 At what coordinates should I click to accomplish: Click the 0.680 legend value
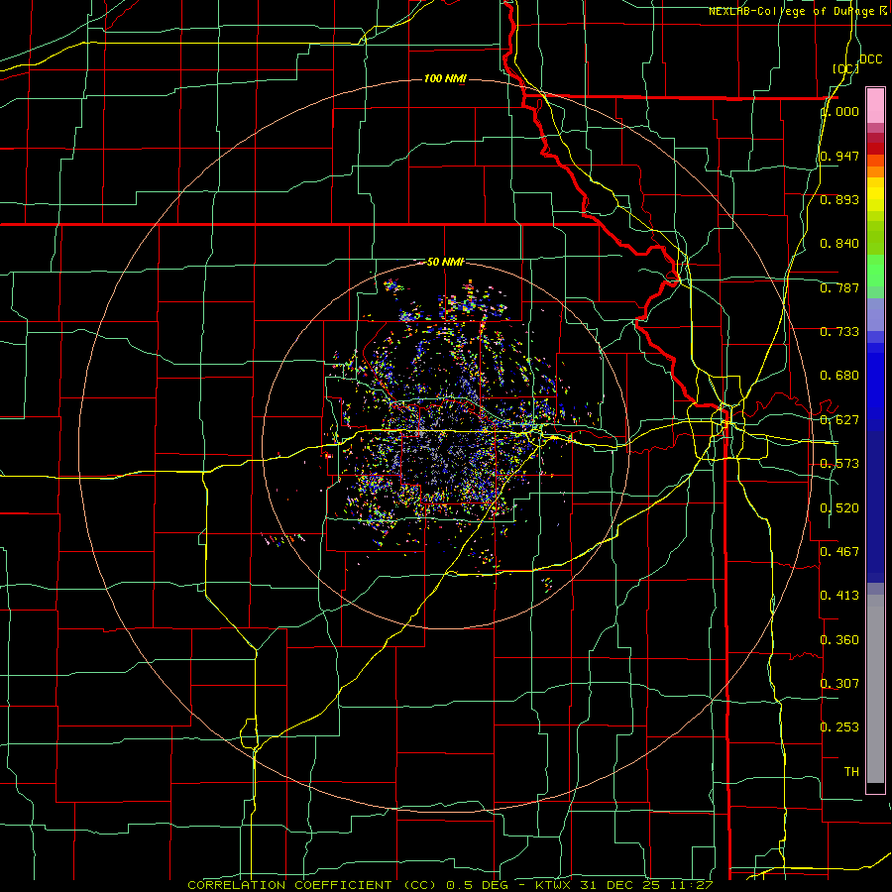839,376
